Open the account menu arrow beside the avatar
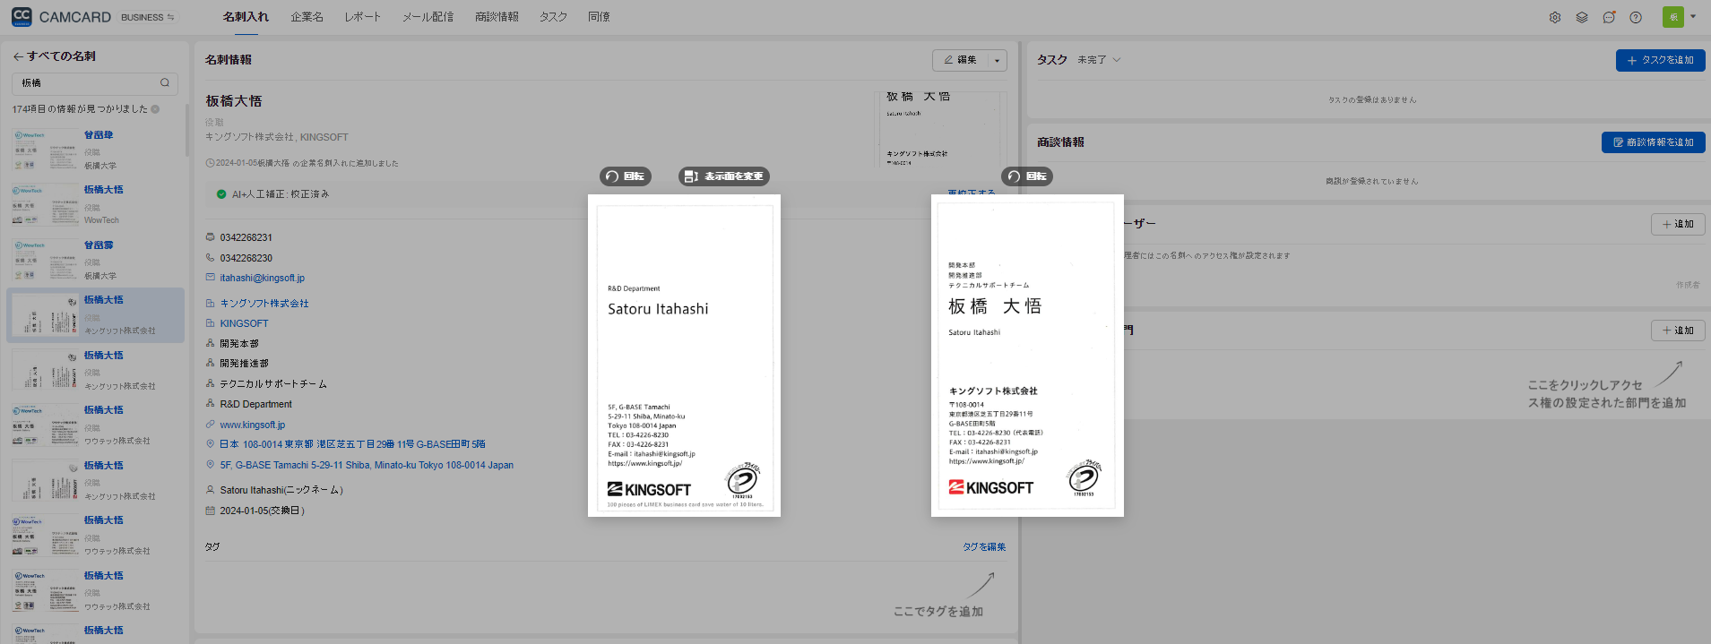Screen dimensions: 1711x644 (1693, 16)
